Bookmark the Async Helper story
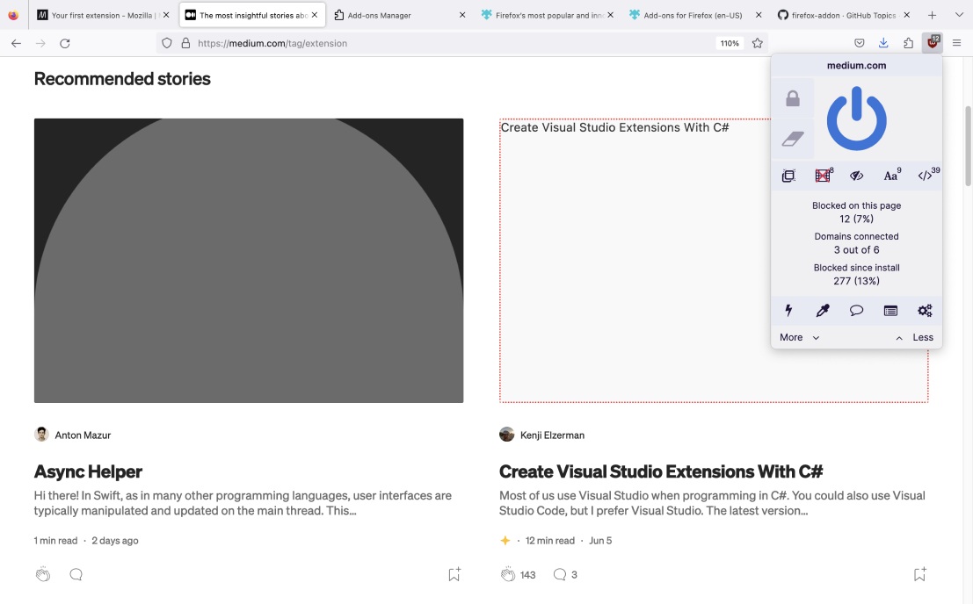Screen dimensions: 973x604 tap(454, 574)
